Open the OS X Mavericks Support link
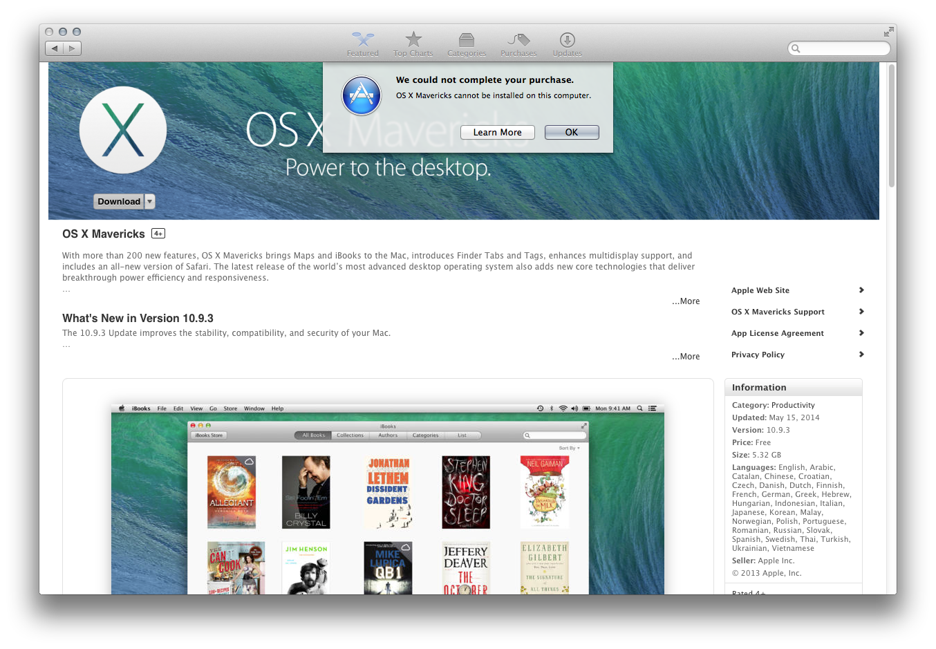 (x=778, y=312)
